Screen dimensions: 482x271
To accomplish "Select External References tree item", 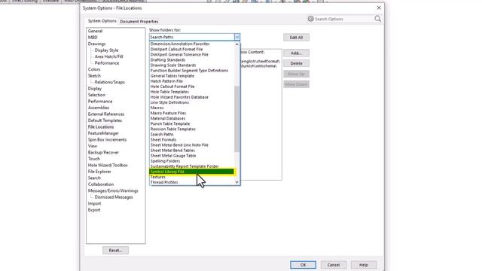I will (x=106, y=114).
